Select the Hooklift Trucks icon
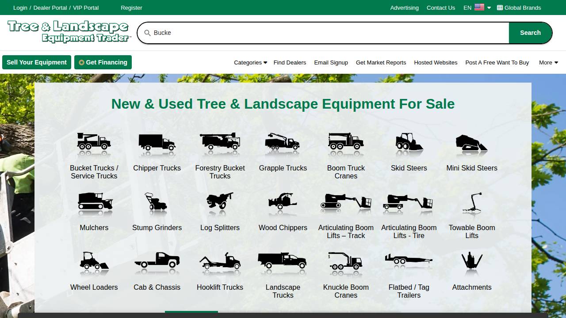 click(x=220, y=262)
